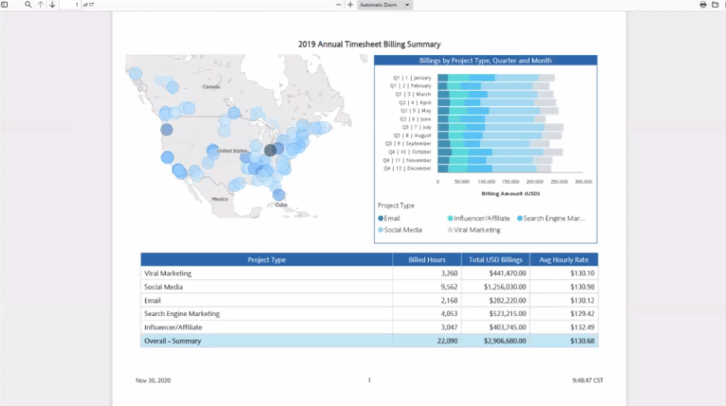Click the Project Type column header

pos(266,260)
